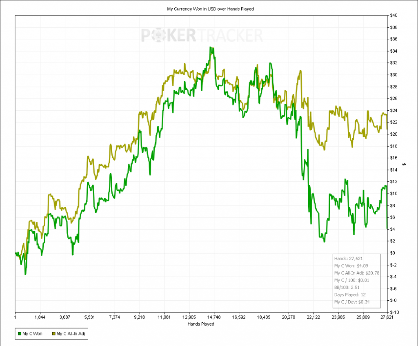Click the "$30" y-axis label

tap(394, 75)
